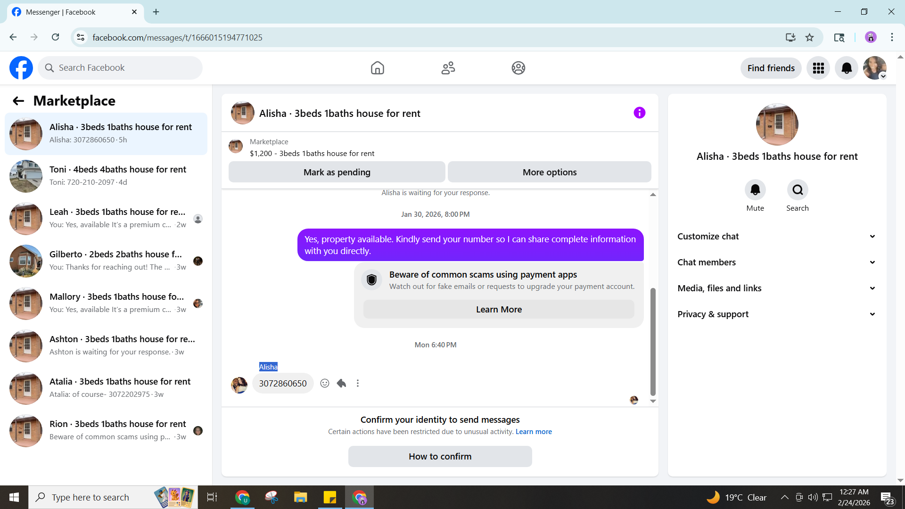Open the three-dot message options menu

click(358, 383)
